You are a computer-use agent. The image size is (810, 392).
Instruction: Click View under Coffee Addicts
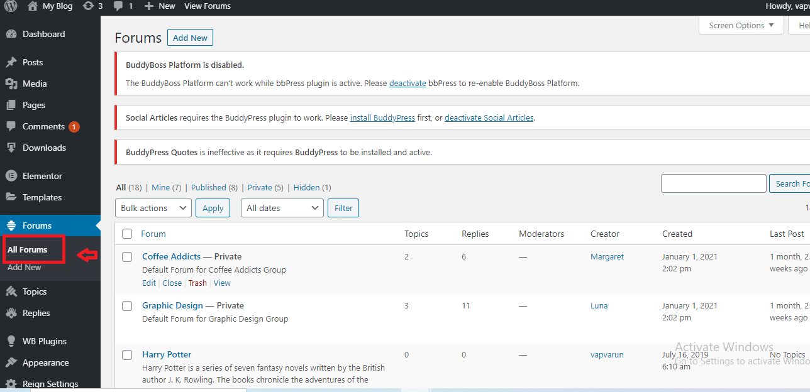[222, 283]
